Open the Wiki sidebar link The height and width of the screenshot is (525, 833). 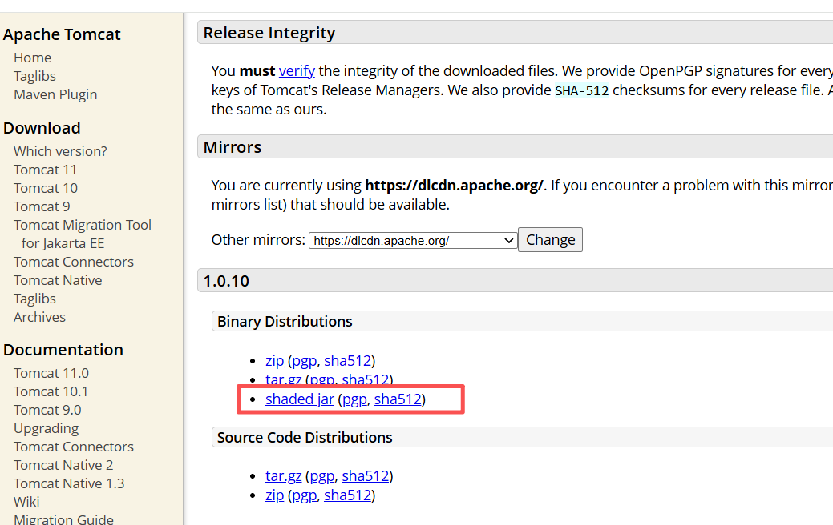pyautogui.click(x=26, y=502)
